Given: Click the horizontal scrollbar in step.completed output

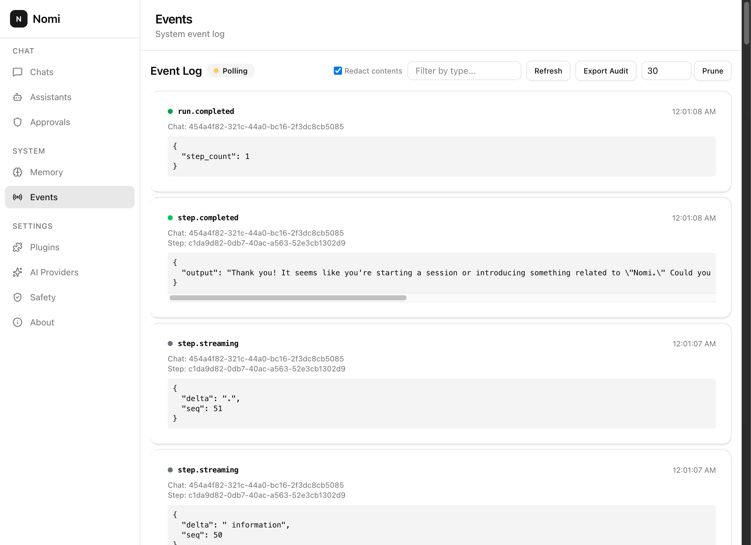Looking at the screenshot, I should click(288, 298).
